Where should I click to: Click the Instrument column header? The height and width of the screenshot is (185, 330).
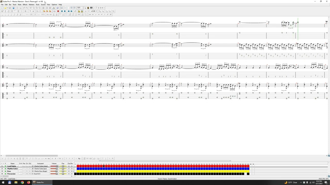[40, 163]
